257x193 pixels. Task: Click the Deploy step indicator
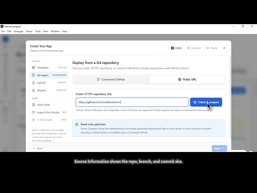click(x=212, y=48)
